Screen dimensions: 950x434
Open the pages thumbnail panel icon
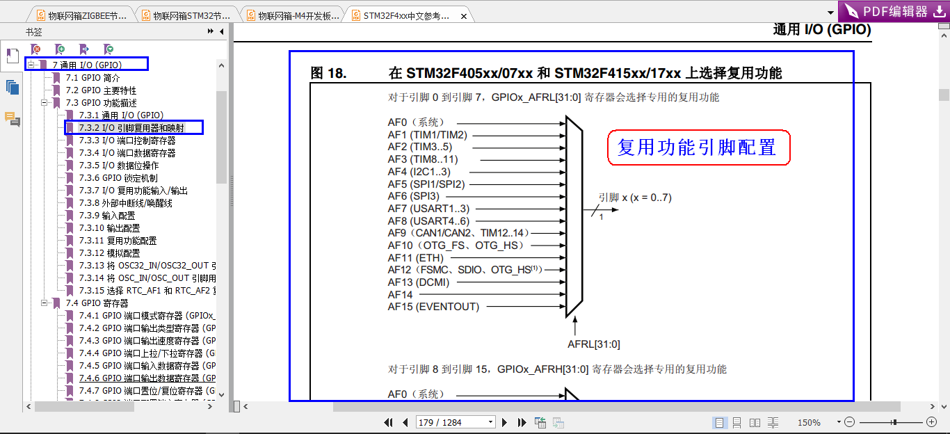pos(12,87)
